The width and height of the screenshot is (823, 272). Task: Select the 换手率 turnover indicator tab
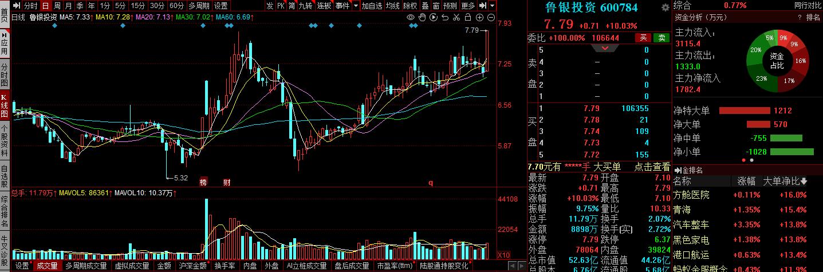(225, 266)
